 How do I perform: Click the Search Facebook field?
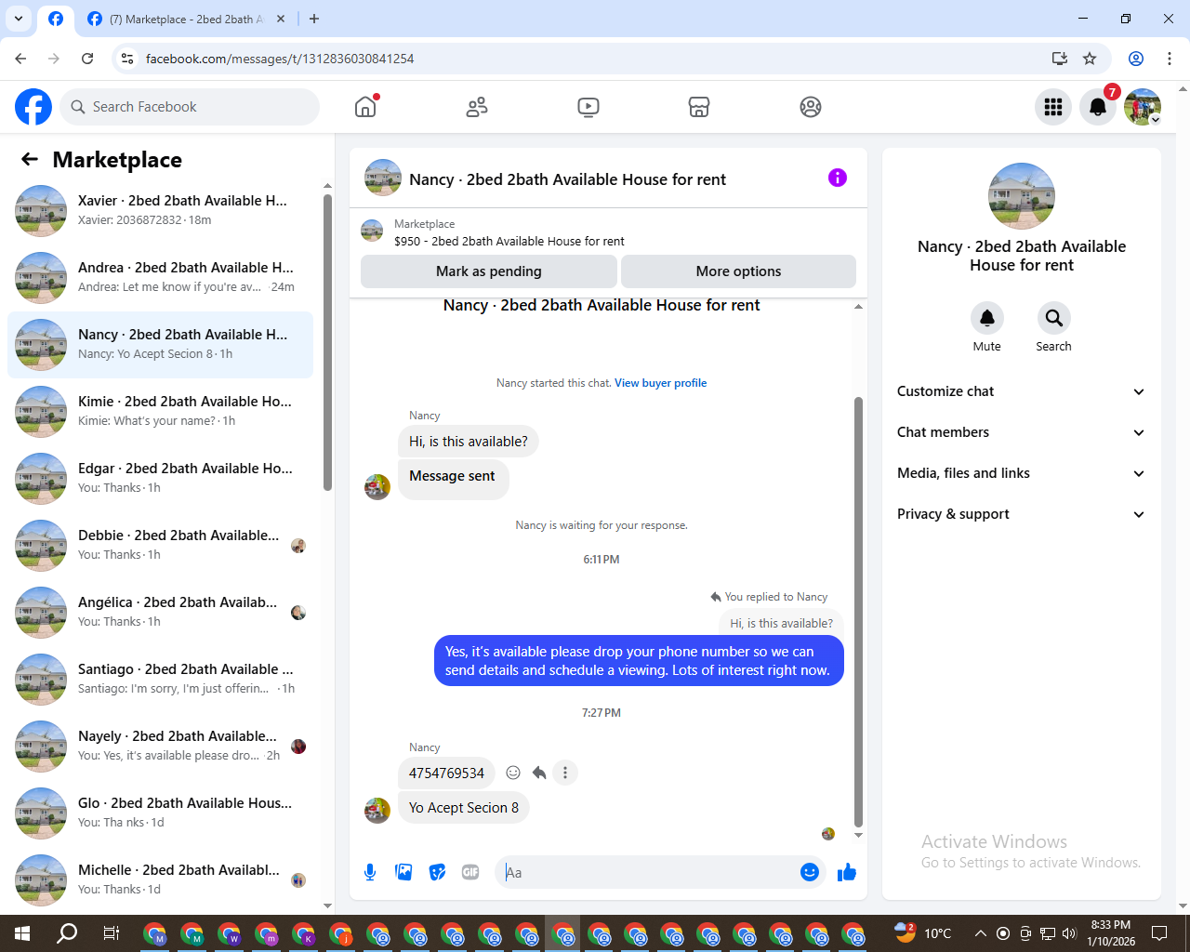coord(190,107)
